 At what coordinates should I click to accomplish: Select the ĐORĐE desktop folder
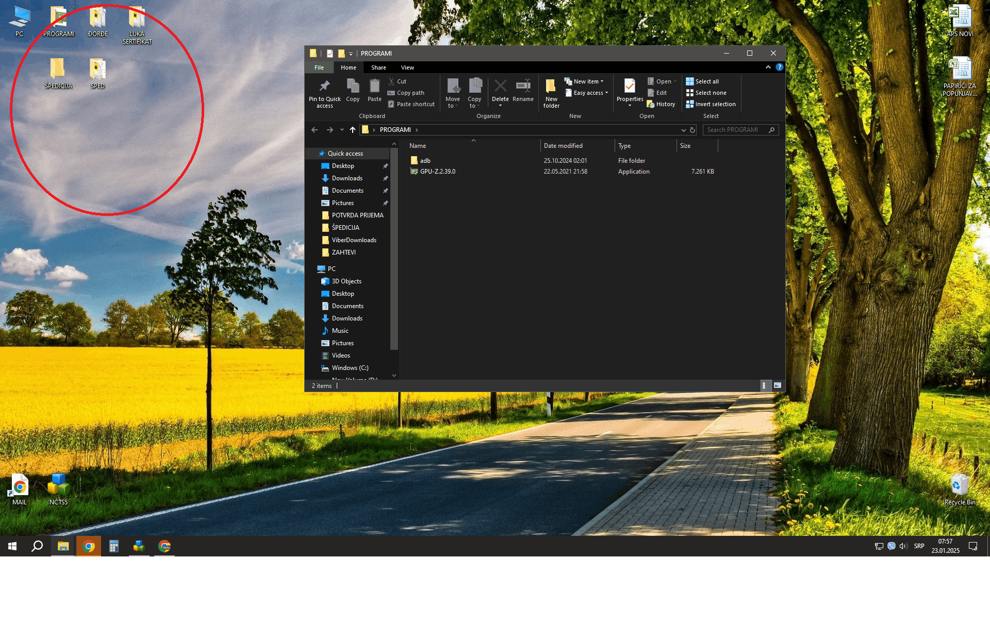tap(97, 22)
